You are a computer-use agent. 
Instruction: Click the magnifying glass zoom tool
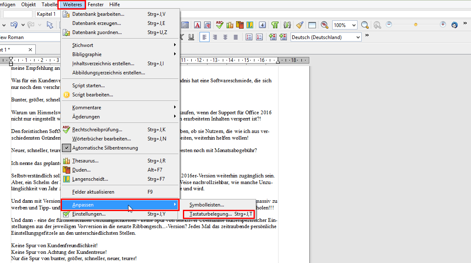pyautogui.click(x=365, y=25)
